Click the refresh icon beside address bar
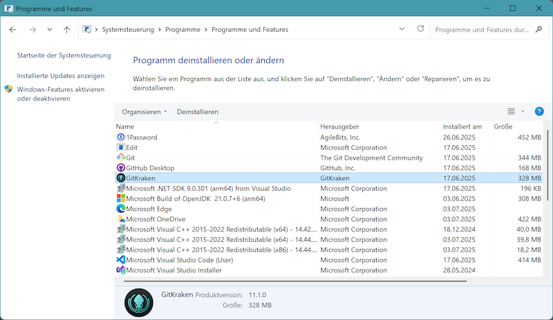Viewport: 553px width, 320px height. pyautogui.click(x=420, y=28)
